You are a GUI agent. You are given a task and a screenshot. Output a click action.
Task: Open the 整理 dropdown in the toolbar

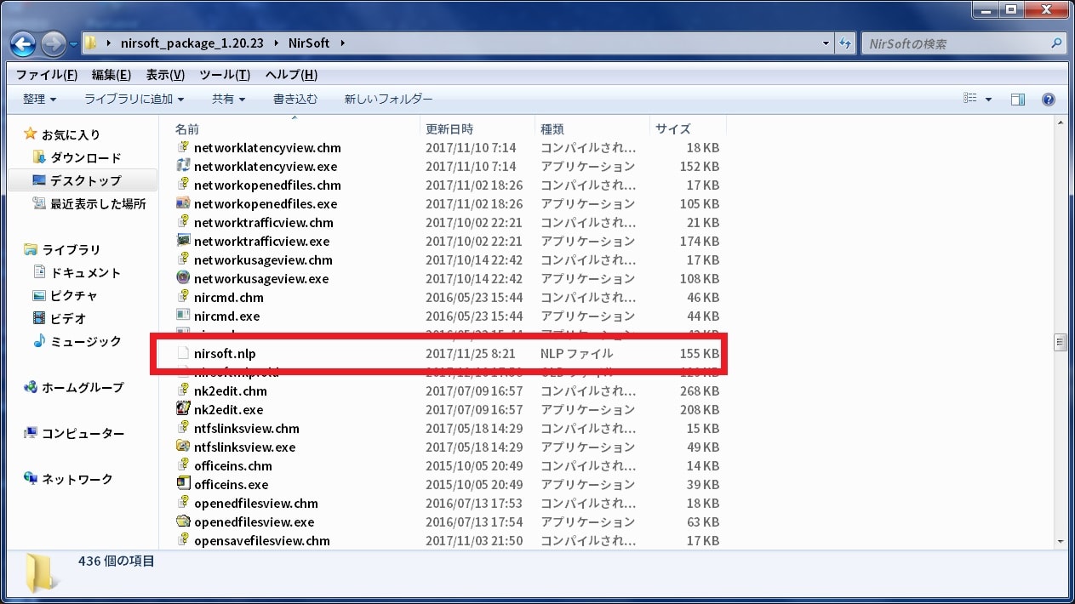39,100
